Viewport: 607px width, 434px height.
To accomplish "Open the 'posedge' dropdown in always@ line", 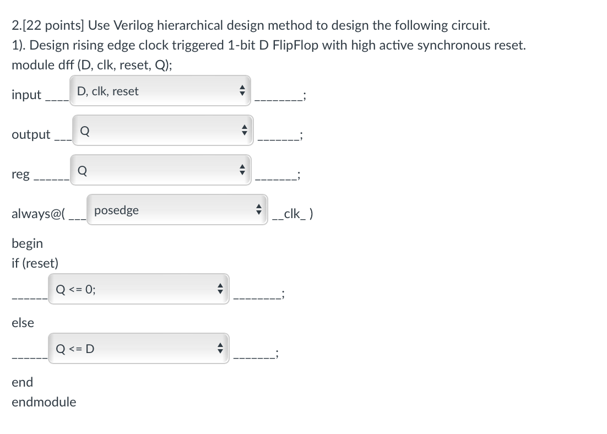I will (x=177, y=209).
